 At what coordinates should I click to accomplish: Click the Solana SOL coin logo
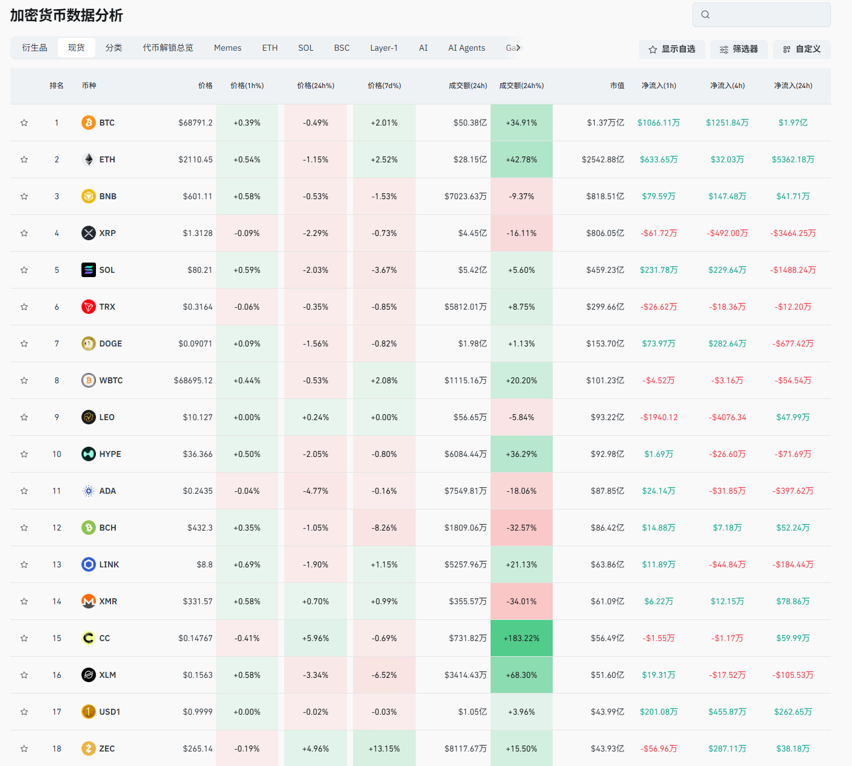[89, 270]
